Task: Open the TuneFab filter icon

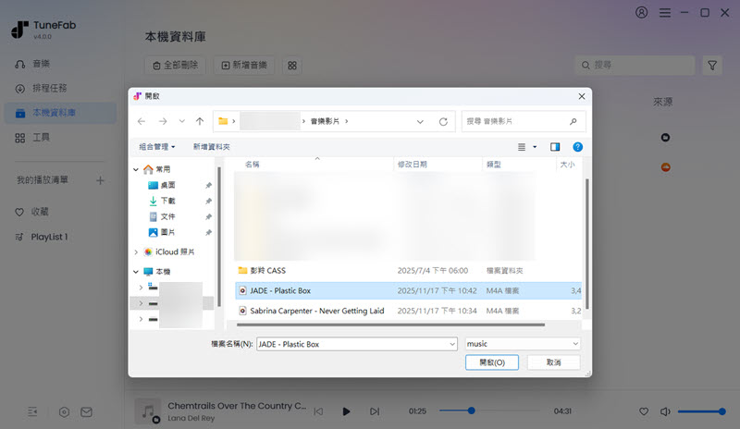Action: click(x=712, y=65)
